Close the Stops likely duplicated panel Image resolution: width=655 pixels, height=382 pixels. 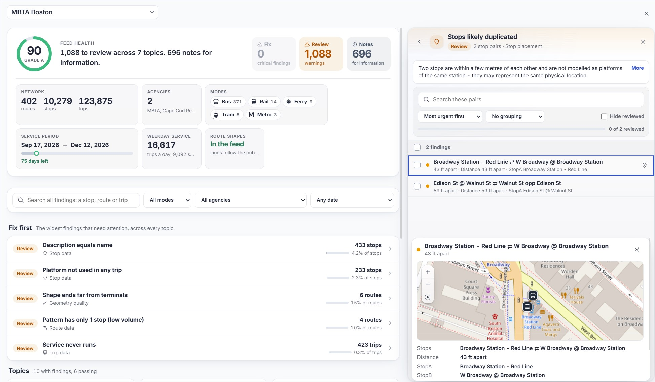[643, 42]
